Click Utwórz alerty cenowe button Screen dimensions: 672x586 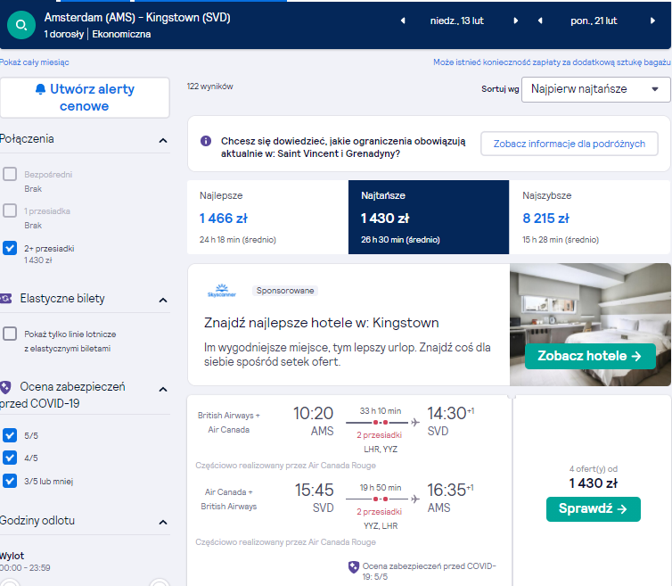85,97
